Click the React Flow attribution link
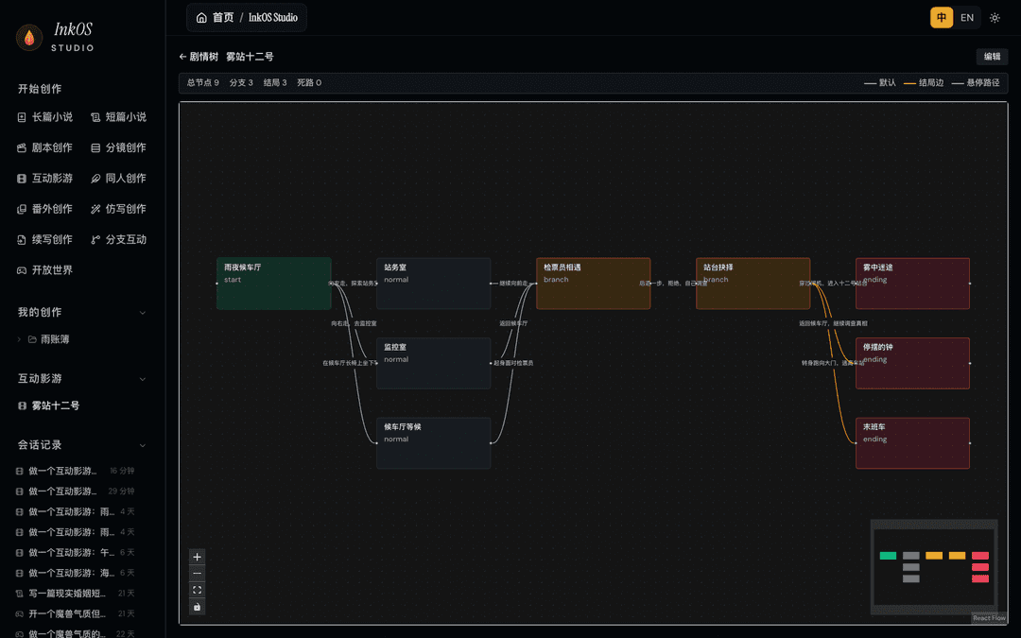The width and height of the screenshot is (1021, 638). (989, 618)
